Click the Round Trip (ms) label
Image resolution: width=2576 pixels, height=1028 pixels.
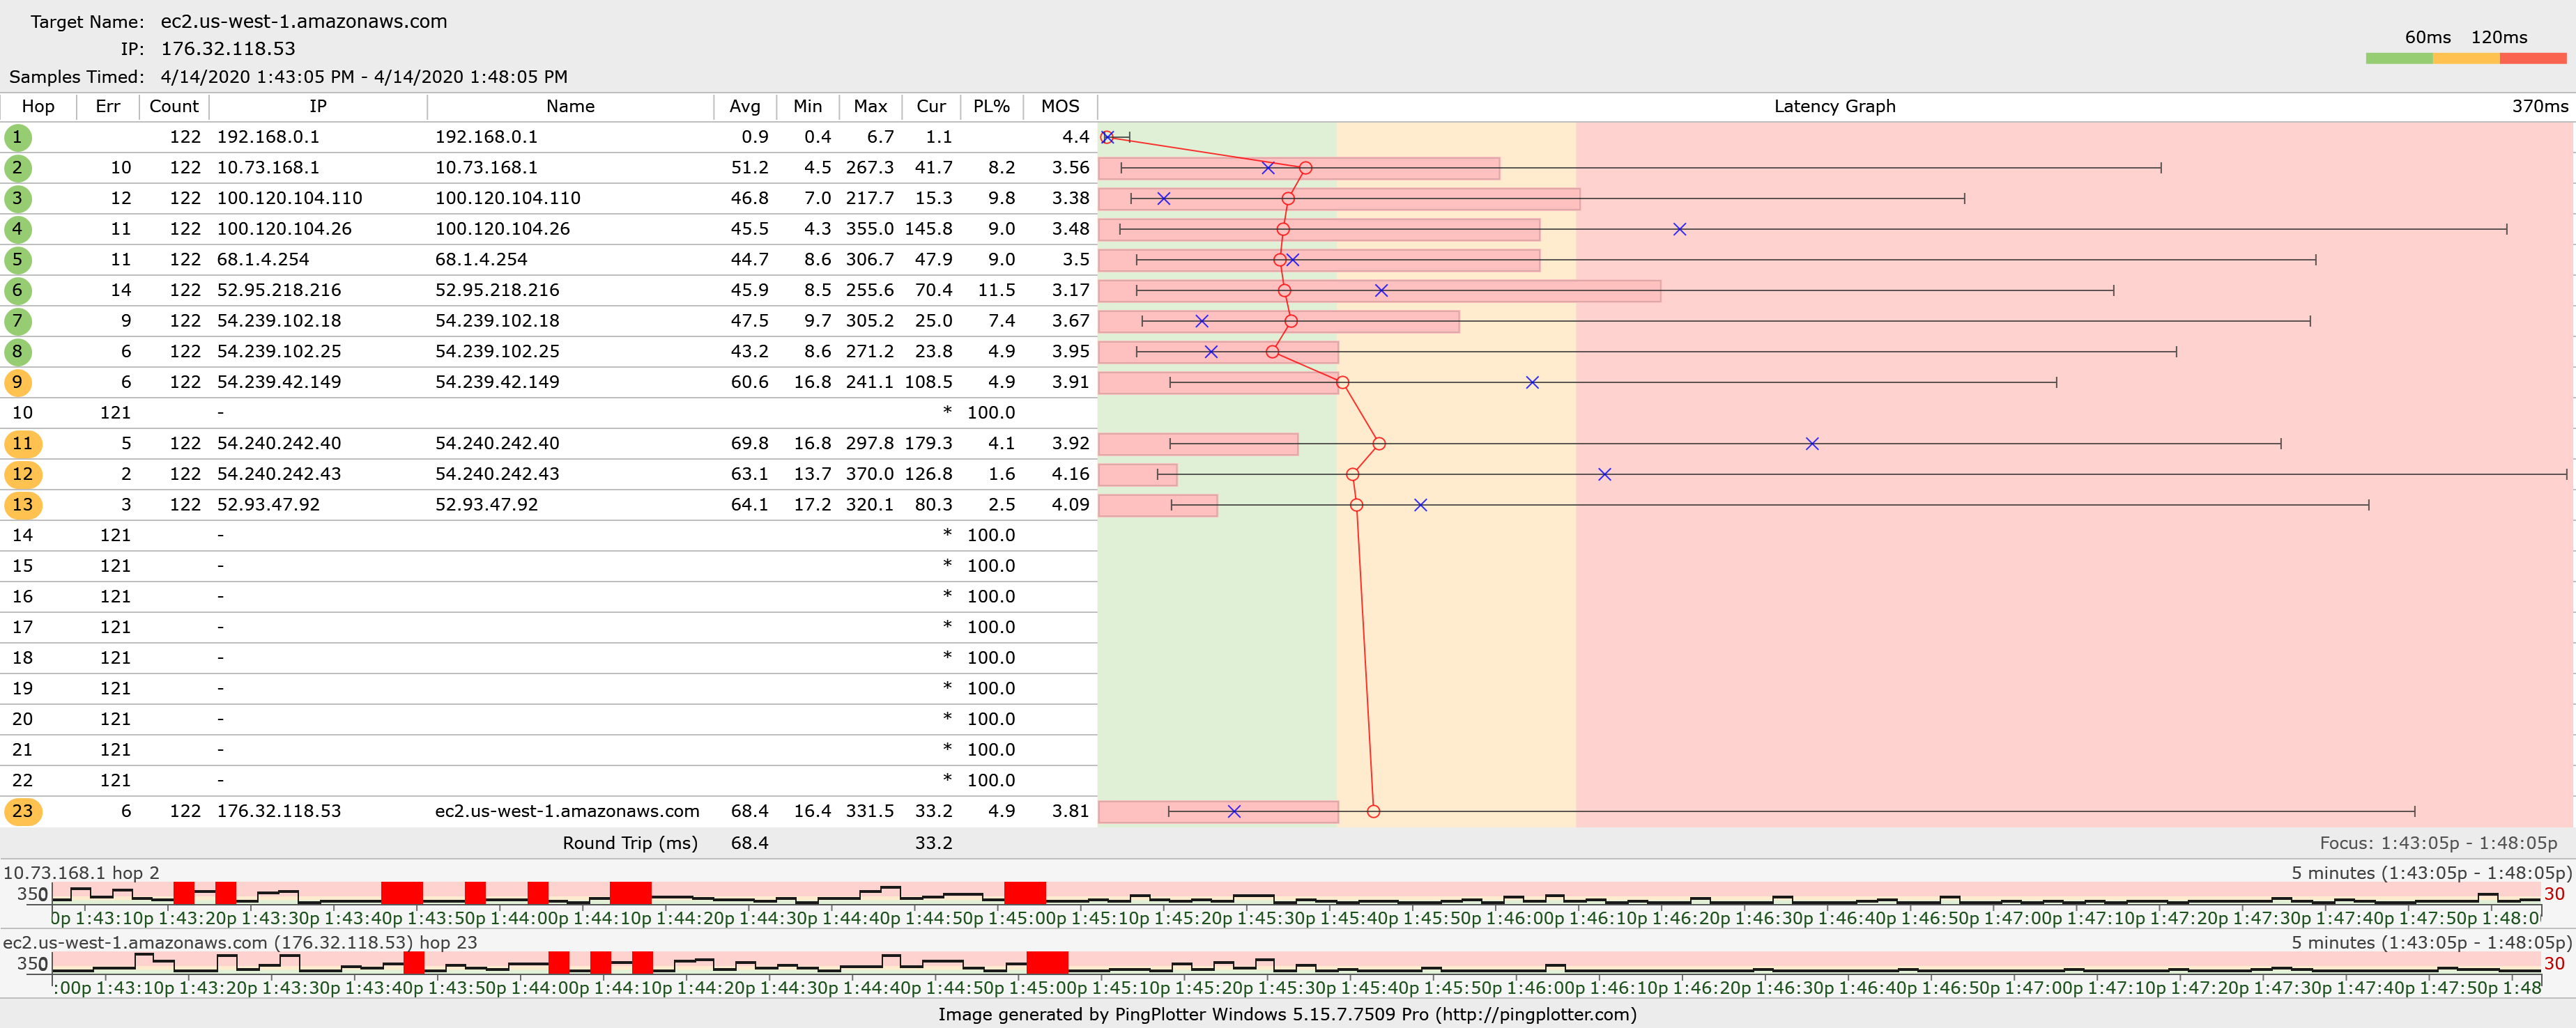click(630, 843)
